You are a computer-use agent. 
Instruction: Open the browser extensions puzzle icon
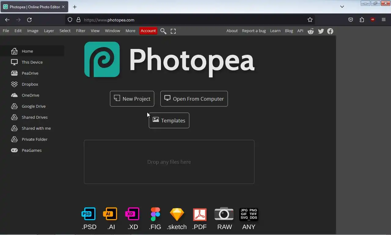362,20
